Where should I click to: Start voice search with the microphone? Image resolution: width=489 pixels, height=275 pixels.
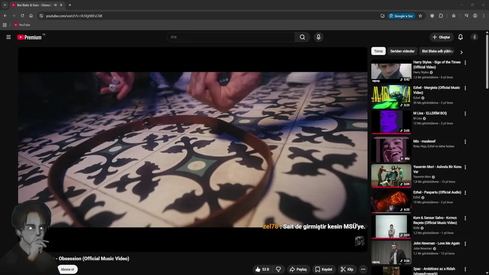point(319,37)
